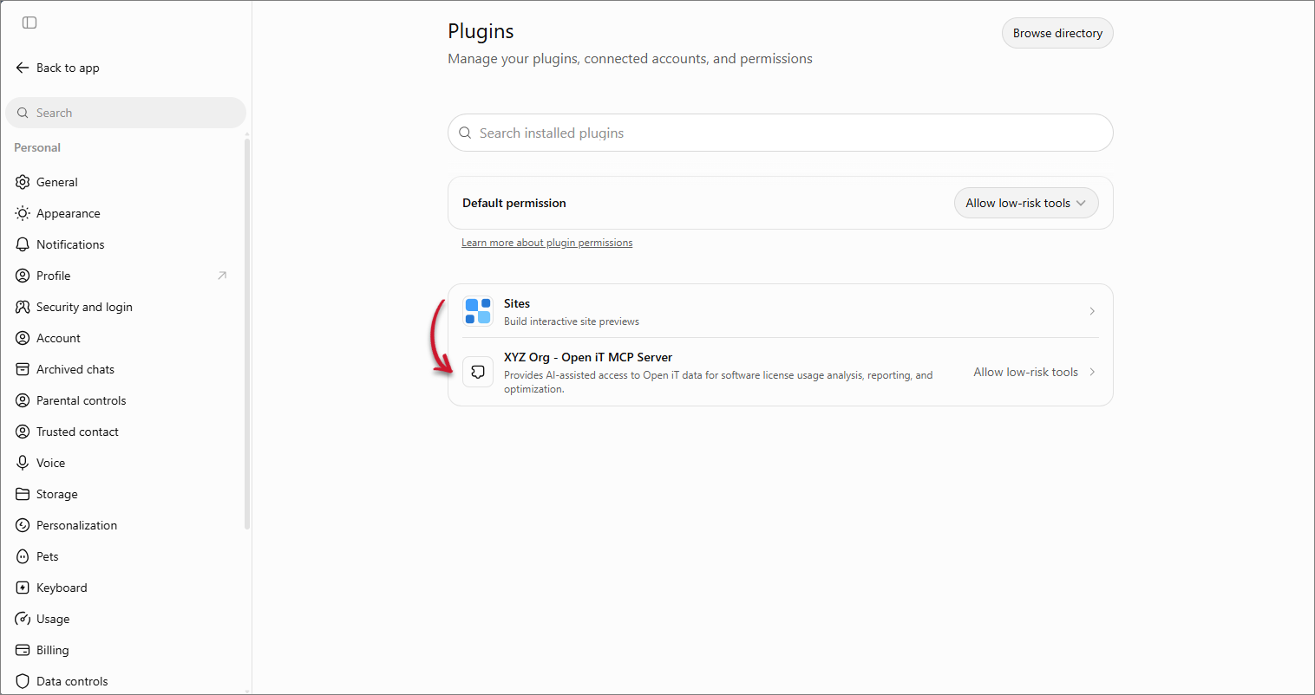Toggle the sidebar collapse icon

[29, 23]
